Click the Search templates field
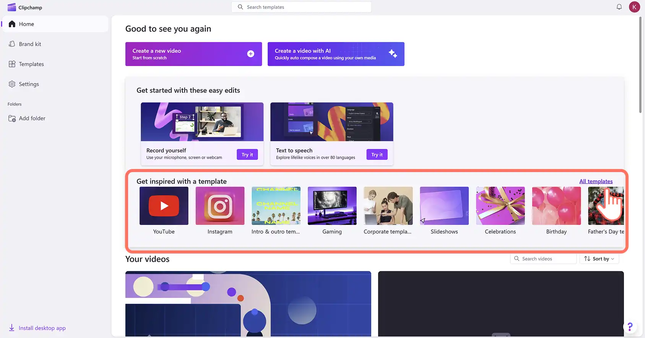The image size is (645, 338). 301,7
